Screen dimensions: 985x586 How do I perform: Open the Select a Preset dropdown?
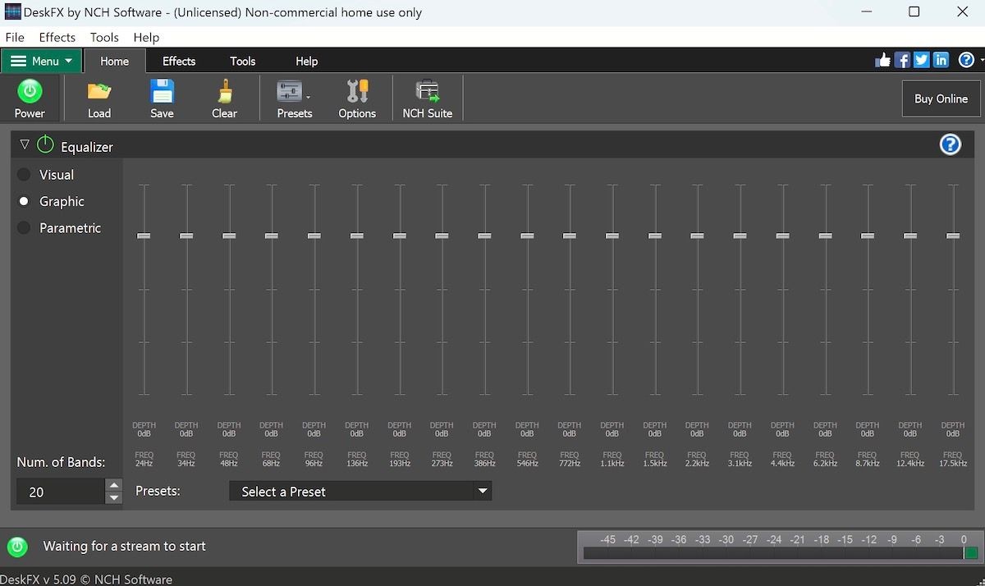click(360, 492)
